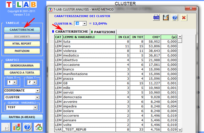Screen dimensions: 204x133
Task: Click the sidebar help question mark icon
Action: [x=27, y=127]
